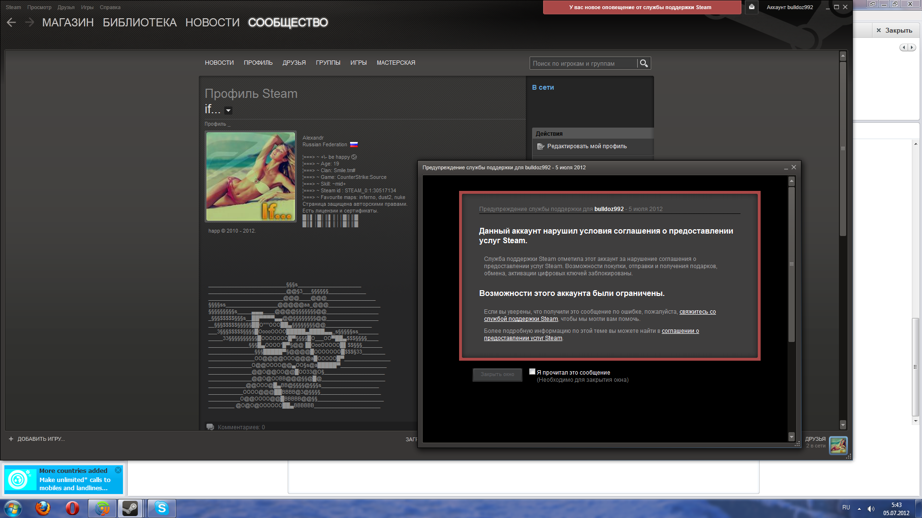The height and width of the screenshot is (518, 922).
Task: Open Skype from the taskbar
Action: point(162,508)
